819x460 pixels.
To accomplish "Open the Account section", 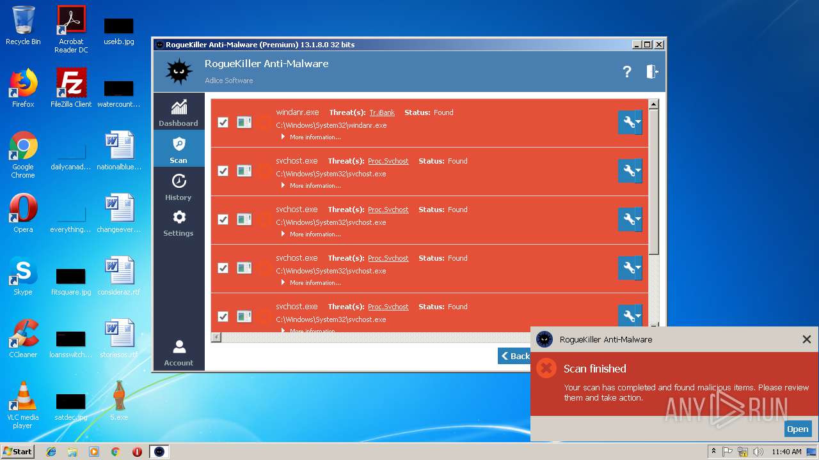I will [179, 352].
